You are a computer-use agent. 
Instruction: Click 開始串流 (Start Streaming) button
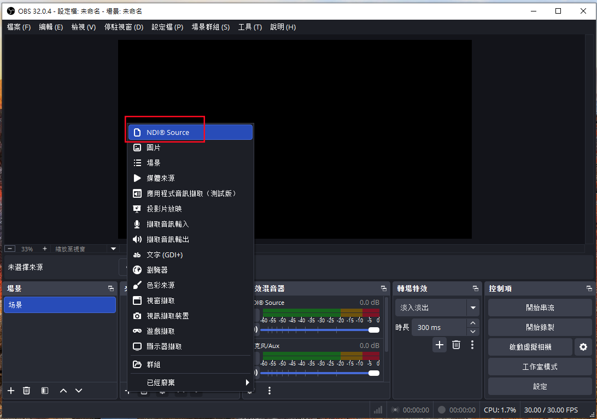pos(540,308)
